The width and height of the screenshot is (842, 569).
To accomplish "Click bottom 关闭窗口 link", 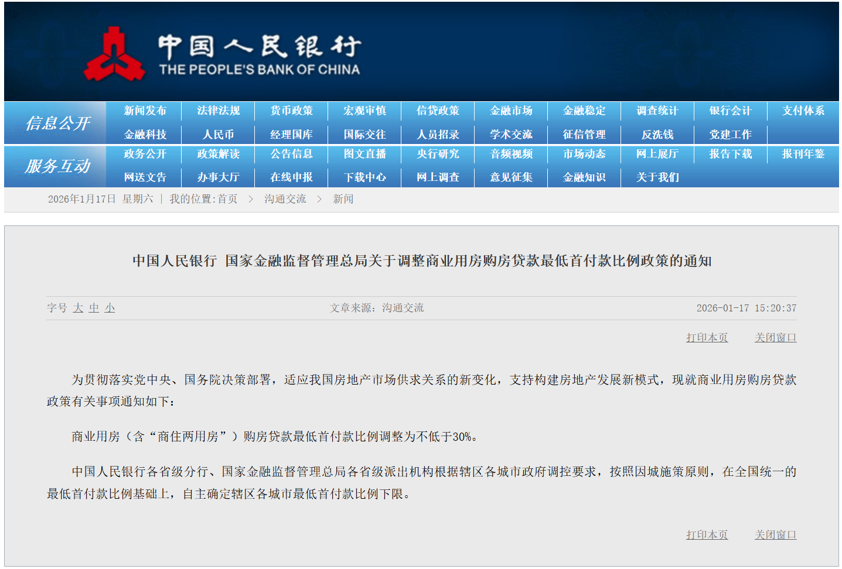I will pyautogui.click(x=775, y=535).
